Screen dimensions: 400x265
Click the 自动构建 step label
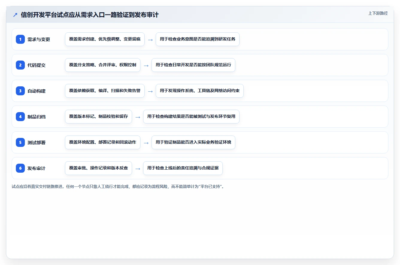tap(37, 91)
